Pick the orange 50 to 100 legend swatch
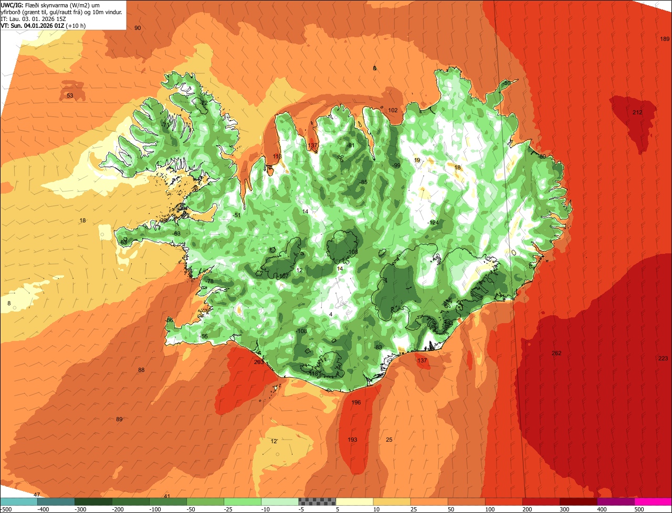This screenshot has height=513, width=672. click(466, 502)
